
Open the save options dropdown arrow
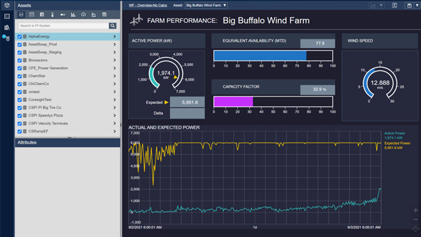[417, 5]
